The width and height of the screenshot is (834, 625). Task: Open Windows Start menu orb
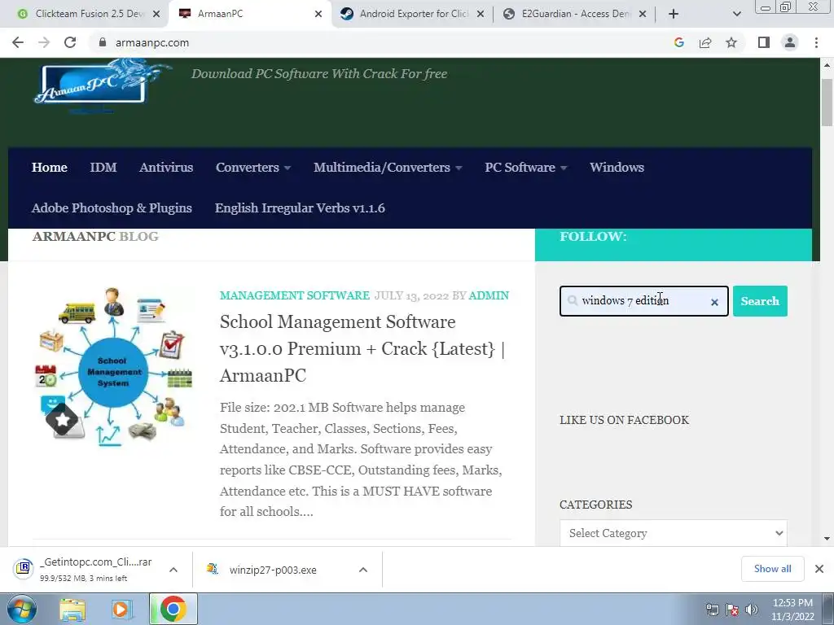click(21, 609)
